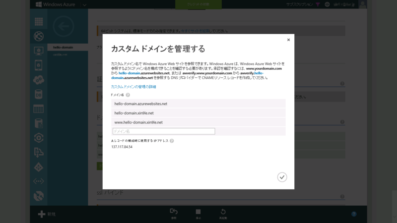
Task: Click 停止 stop icon in bottom bar
Action: tap(198, 214)
